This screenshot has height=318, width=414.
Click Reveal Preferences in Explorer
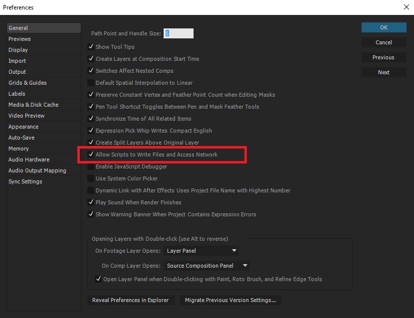[131, 300]
